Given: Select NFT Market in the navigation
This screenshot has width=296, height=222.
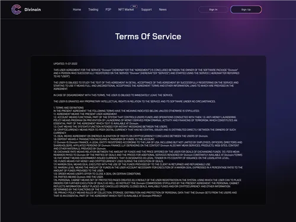Looking at the screenshot, I should (126, 9).
